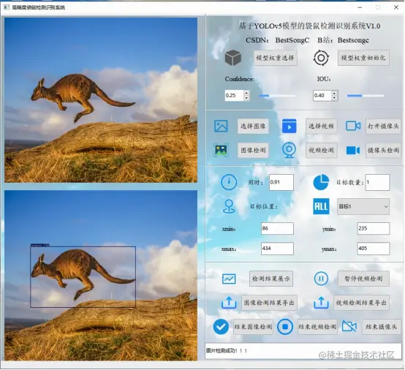Click the location pin icon beside 目标位置
The image size is (405, 370).
point(229,206)
